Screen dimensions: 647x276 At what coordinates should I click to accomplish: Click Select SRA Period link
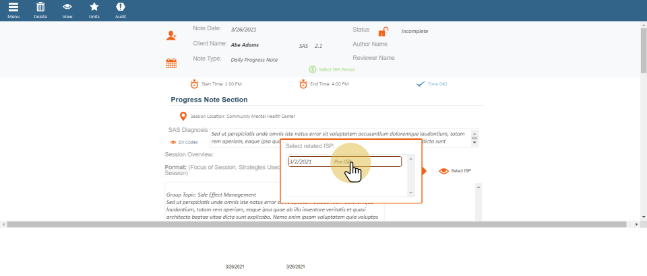click(313, 69)
